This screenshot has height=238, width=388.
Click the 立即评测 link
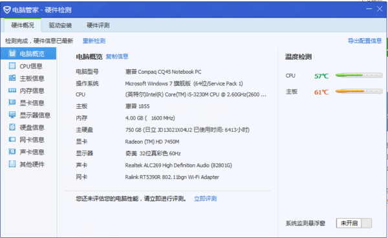[205, 199]
